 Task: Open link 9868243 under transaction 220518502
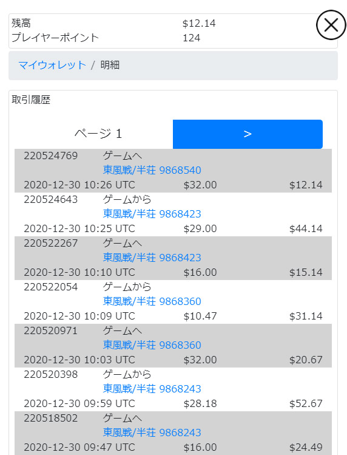click(152, 433)
